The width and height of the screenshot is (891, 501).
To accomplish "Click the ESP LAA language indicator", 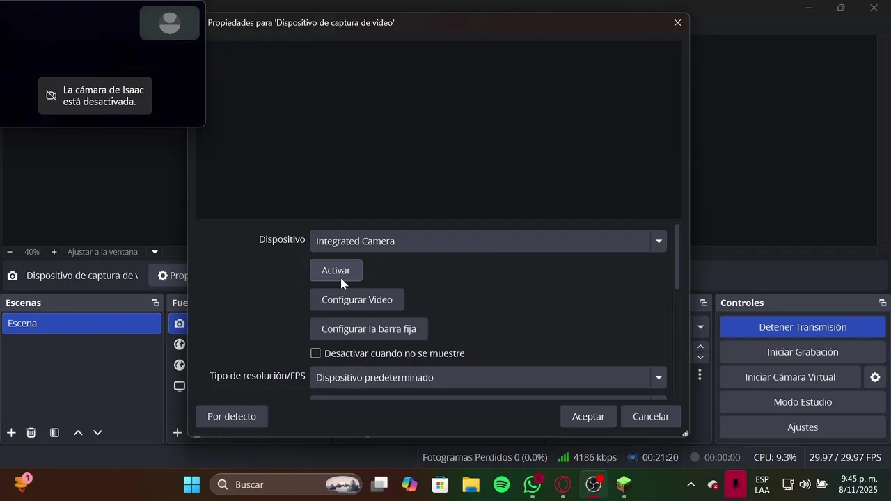I will coord(762,484).
